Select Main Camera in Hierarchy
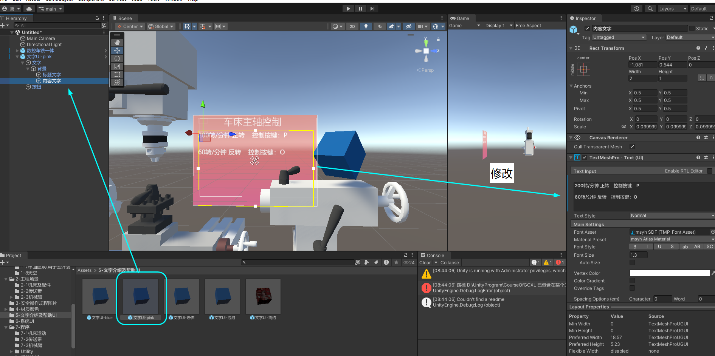 point(41,39)
